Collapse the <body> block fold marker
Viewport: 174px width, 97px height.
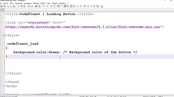(x=4, y=86)
